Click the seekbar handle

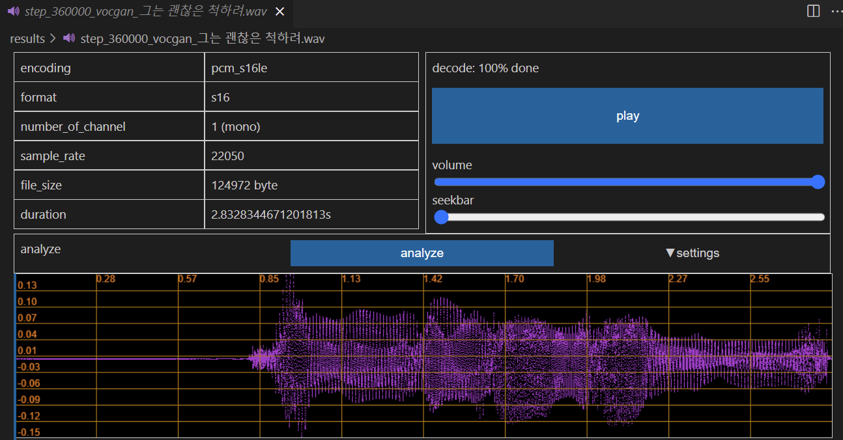tap(441, 217)
